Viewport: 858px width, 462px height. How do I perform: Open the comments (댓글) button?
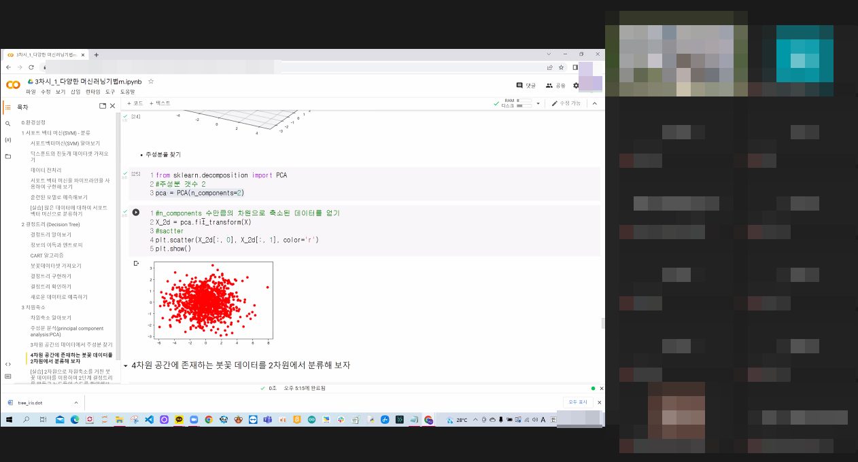point(526,86)
